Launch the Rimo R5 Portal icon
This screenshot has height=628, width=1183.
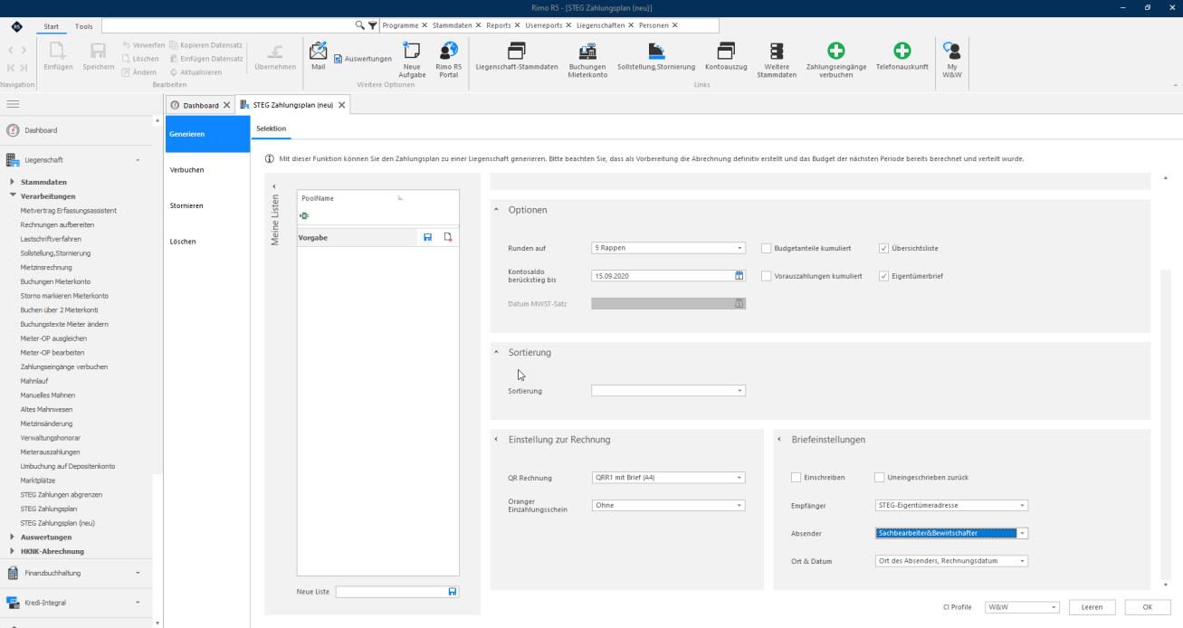click(448, 61)
